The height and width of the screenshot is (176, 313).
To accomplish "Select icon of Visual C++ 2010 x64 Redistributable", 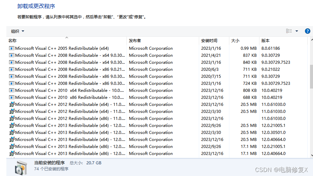I will [x=12, y=91].
